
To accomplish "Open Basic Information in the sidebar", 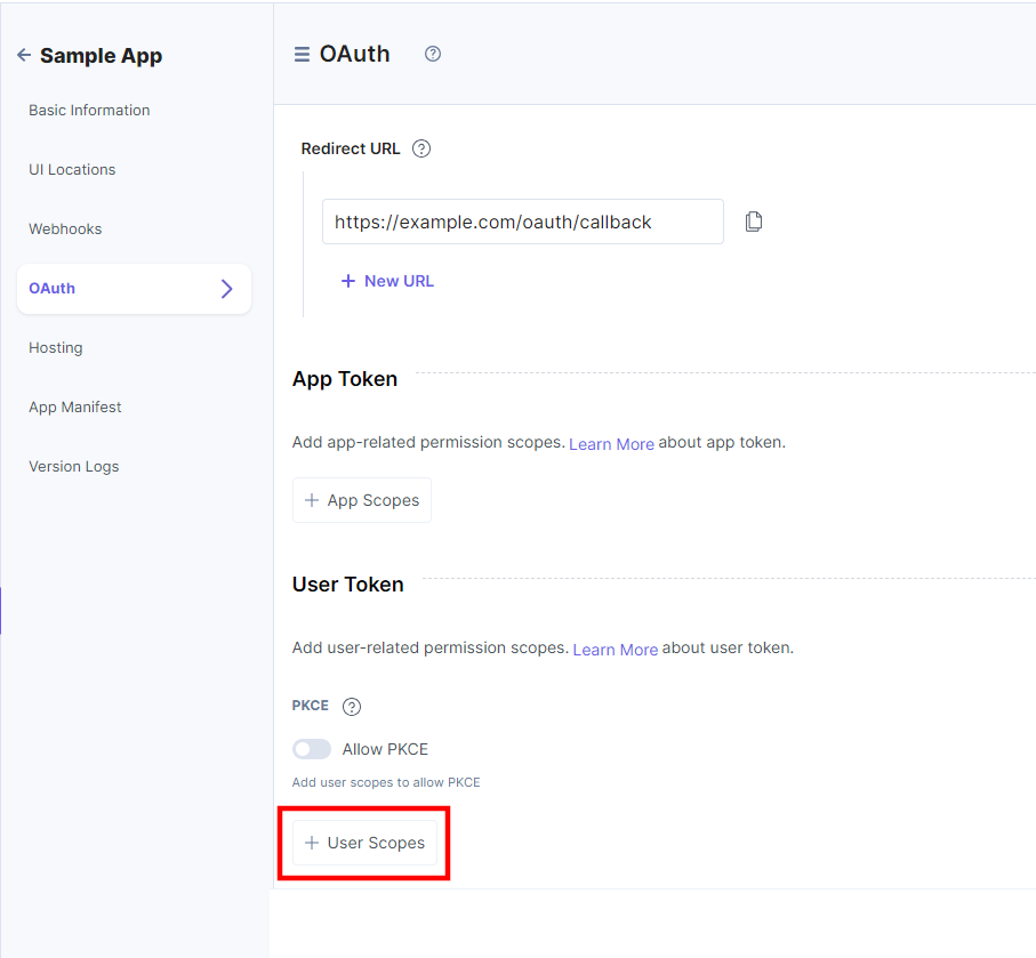I will [x=89, y=110].
